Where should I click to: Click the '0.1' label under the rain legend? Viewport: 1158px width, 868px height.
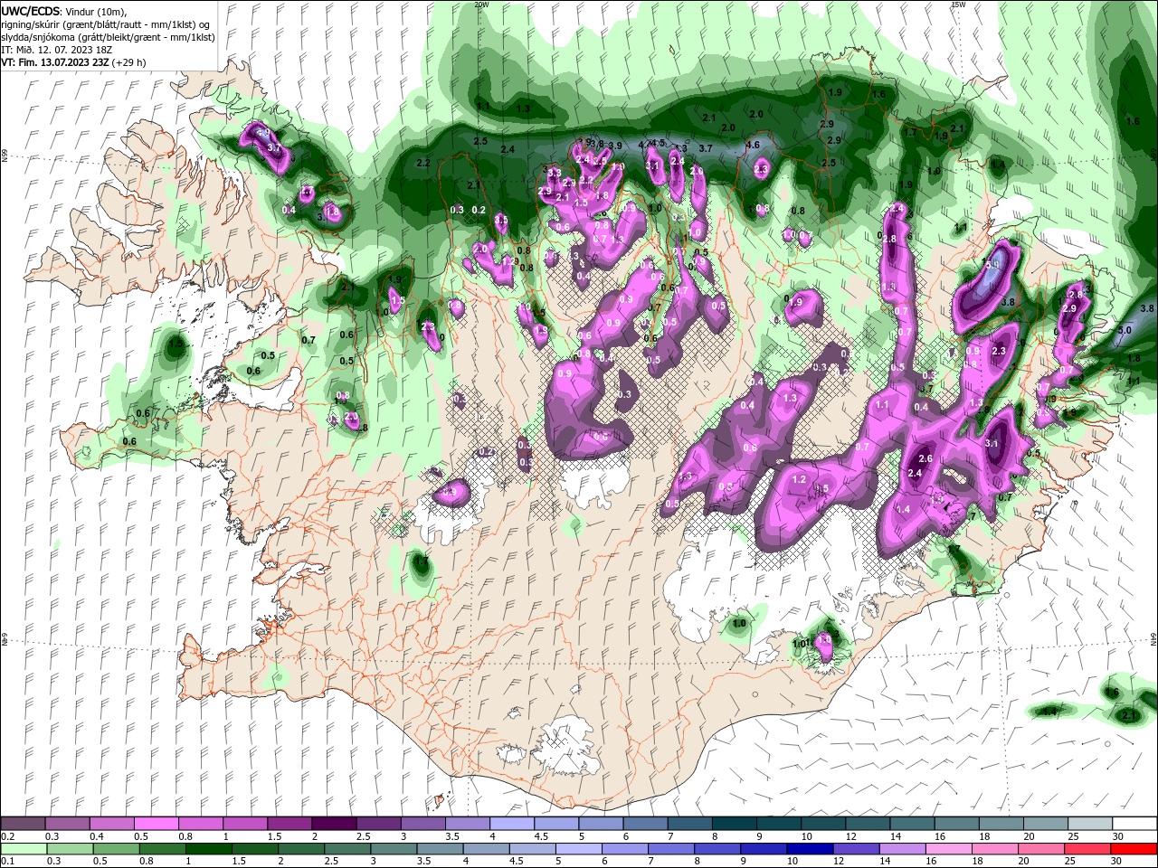[7, 861]
